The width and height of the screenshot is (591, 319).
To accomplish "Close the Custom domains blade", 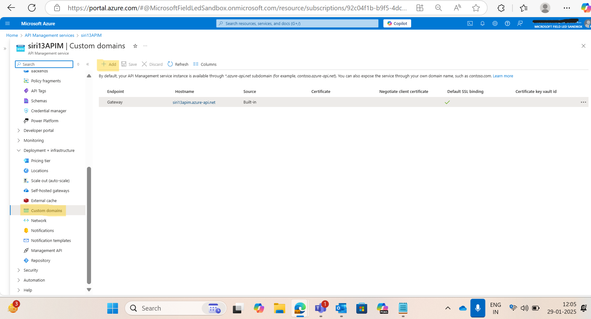I will pyautogui.click(x=583, y=46).
